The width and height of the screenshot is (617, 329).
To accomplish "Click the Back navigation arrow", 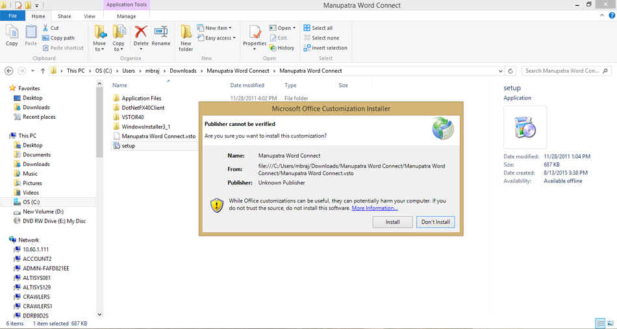I will pyautogui.click(x=8, y=71).
